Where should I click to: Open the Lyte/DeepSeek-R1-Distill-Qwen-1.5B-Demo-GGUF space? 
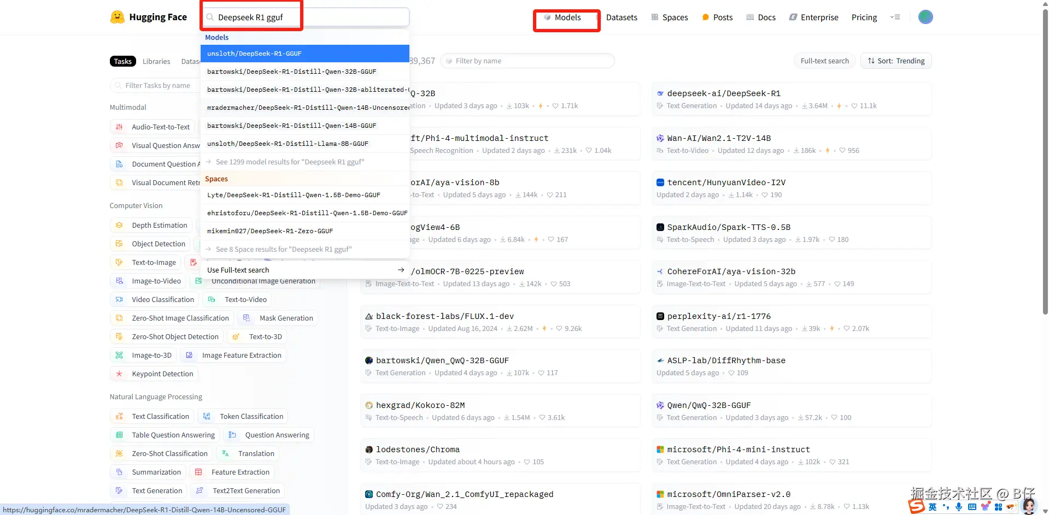[305, 195]
